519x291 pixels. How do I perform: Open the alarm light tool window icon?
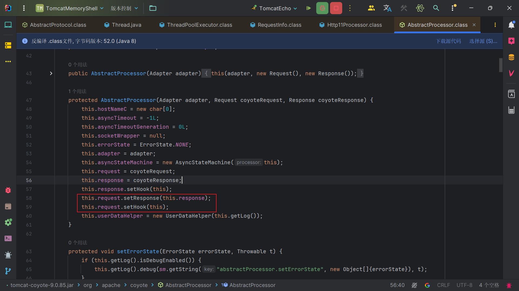tap(8, 255)
